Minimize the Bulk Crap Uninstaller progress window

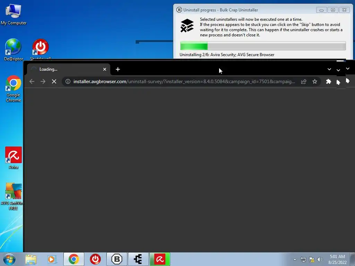click(x=321, y=10)
